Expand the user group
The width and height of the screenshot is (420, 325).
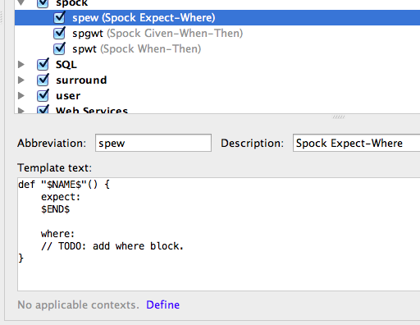point(21,96)
